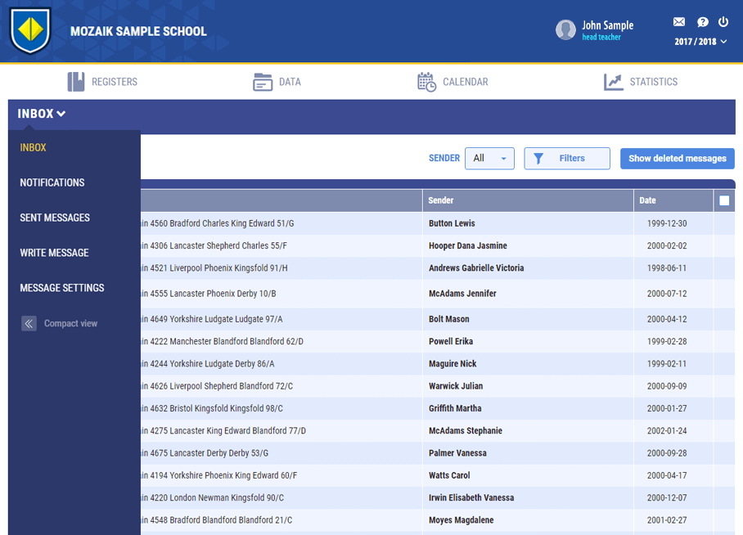Open messages via envelope icon
This screenshot has width=743, height=535.
(678, 22)
